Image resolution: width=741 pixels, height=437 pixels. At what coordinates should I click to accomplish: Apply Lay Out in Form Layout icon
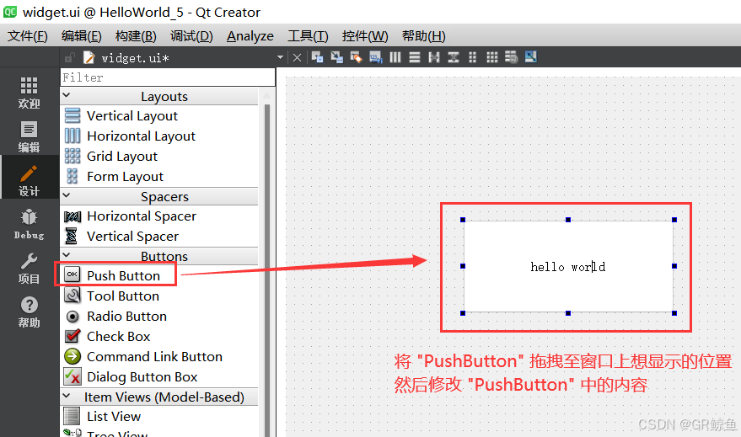[x=473, y=57]
